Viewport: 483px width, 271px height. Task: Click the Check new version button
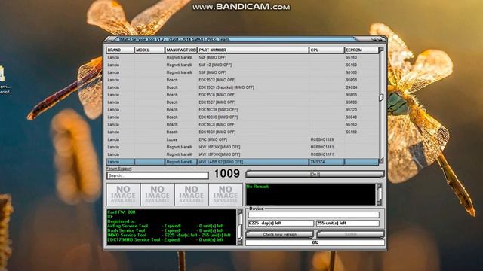click(x=280, y=234)
